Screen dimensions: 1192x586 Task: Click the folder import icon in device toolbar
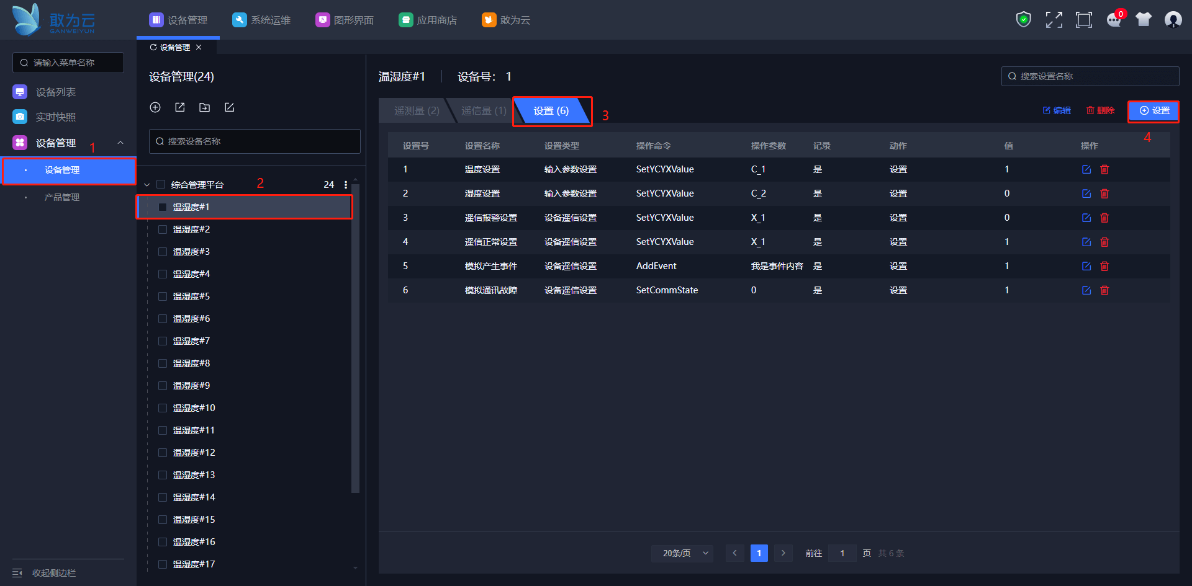(x=204, y=107)
